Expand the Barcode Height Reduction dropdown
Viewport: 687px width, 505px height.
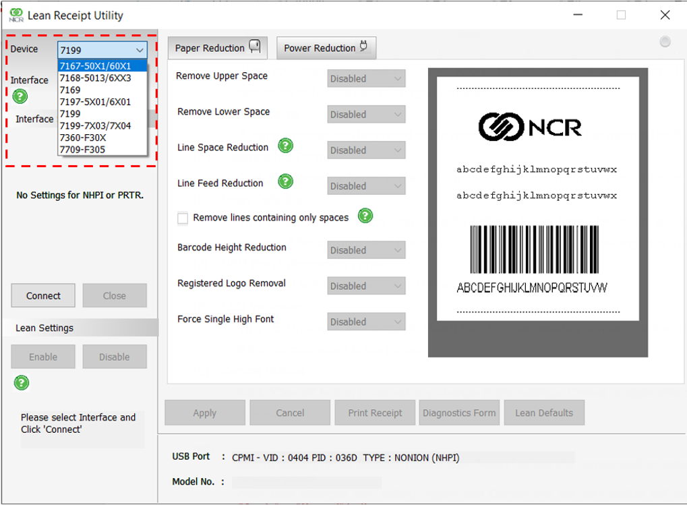[x=366, y=250]
